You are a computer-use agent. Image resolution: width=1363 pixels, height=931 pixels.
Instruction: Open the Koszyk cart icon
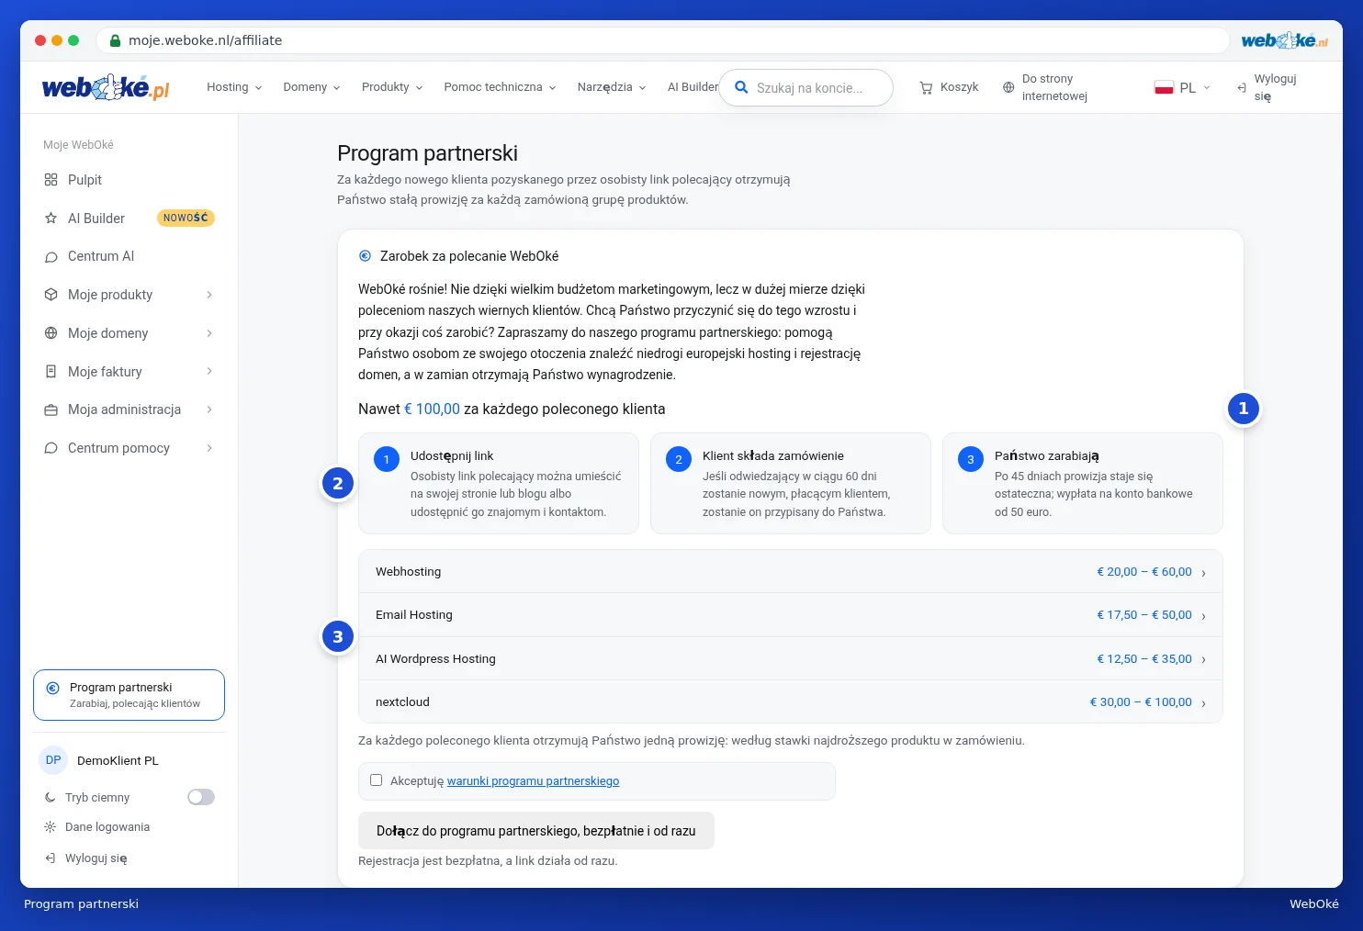tap(926, 87)
